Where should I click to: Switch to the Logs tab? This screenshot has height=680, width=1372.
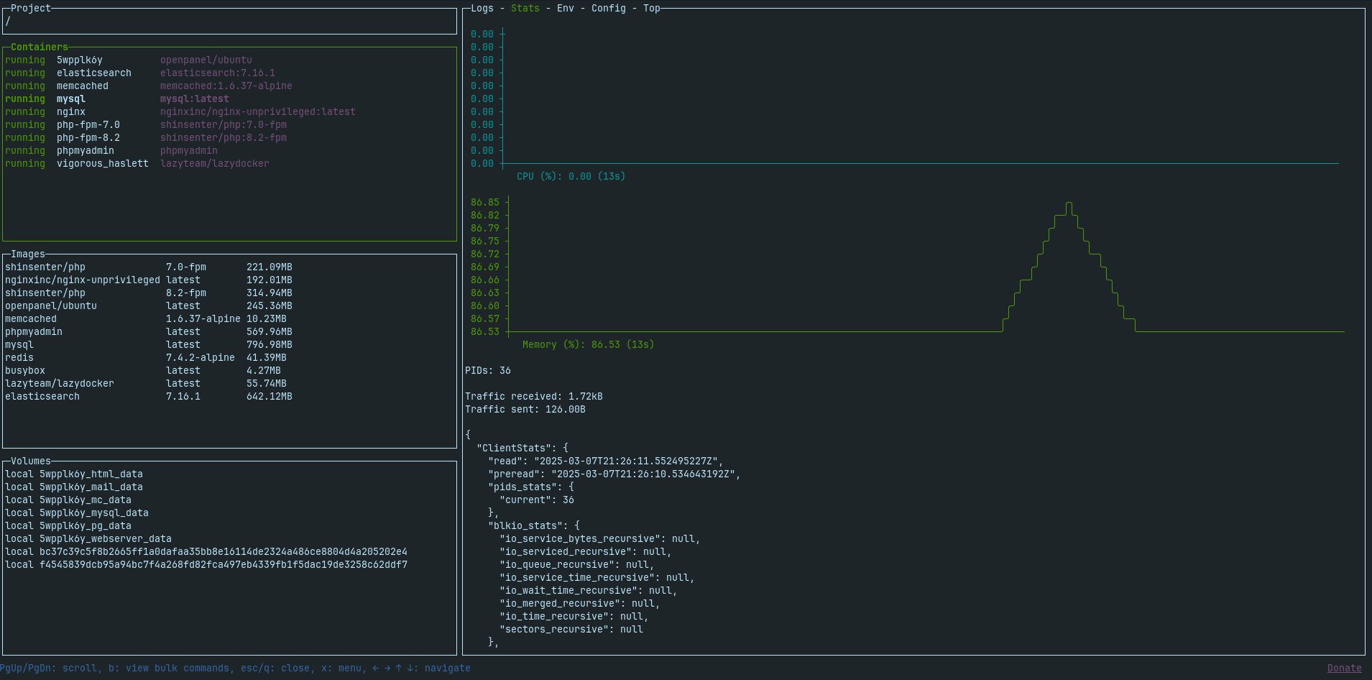[482, 8]
